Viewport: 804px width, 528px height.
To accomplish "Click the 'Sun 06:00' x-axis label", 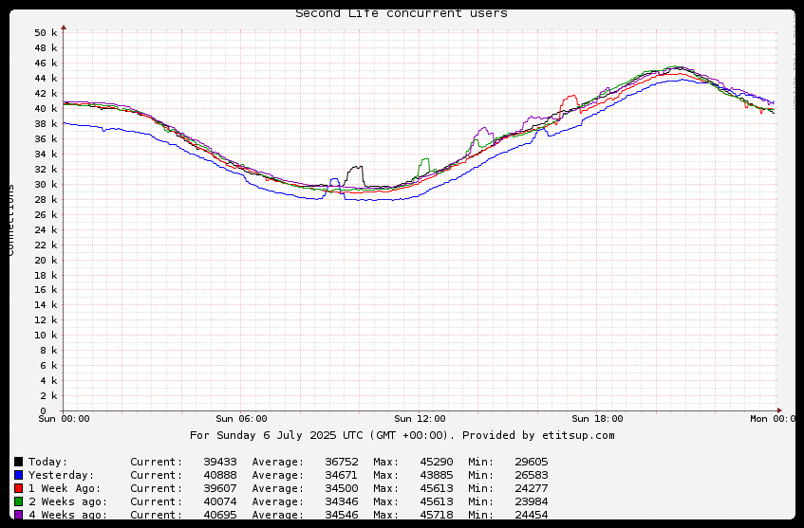I will 241,419.
